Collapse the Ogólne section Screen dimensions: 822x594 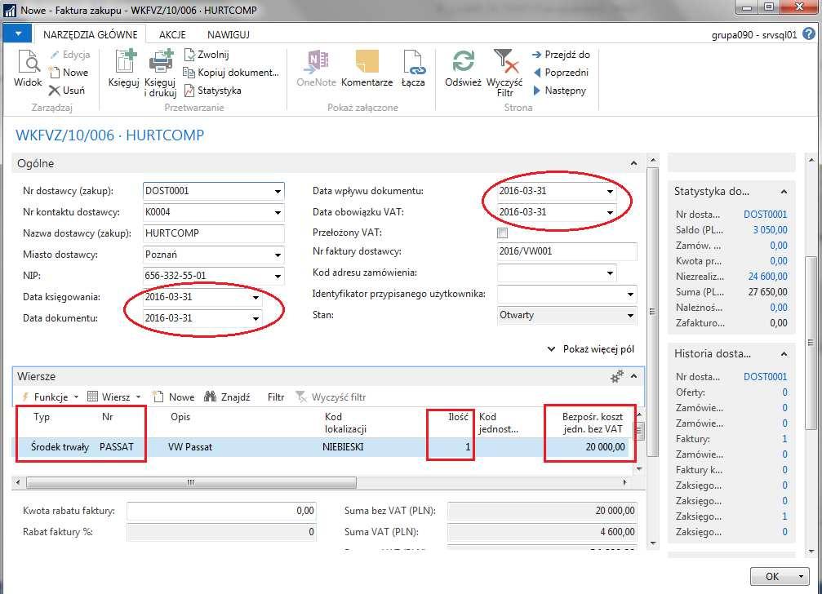pos(633,163)
